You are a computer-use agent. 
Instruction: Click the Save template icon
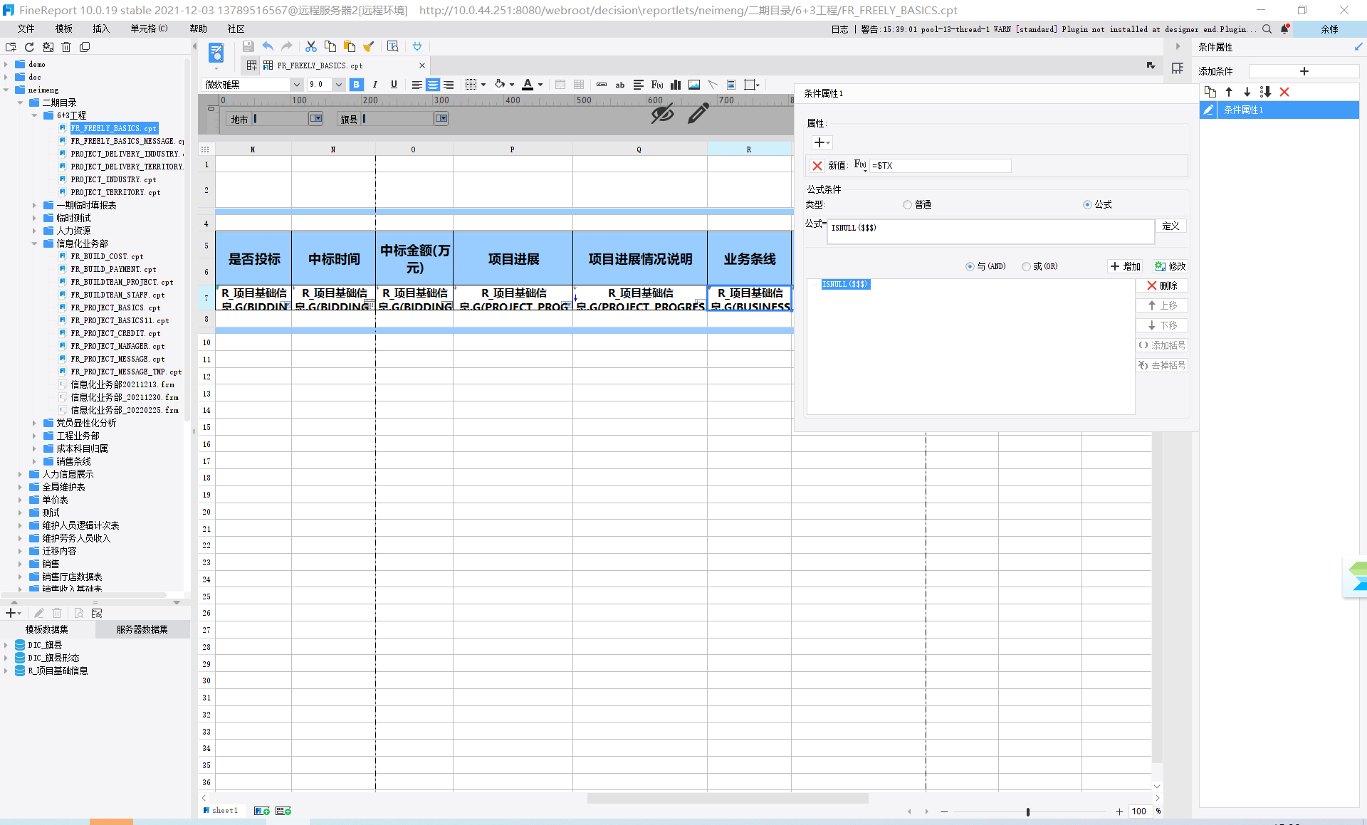click(x=248, y=46)
